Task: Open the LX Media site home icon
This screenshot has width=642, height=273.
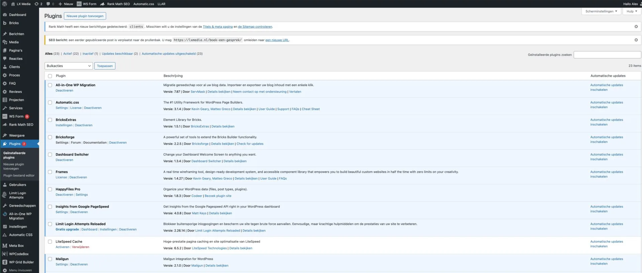Action: coord(13,4)
